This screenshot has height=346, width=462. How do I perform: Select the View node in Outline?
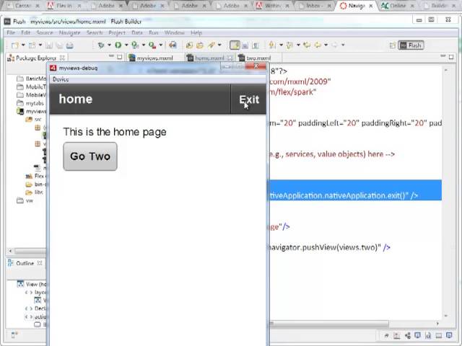(33, 284)
